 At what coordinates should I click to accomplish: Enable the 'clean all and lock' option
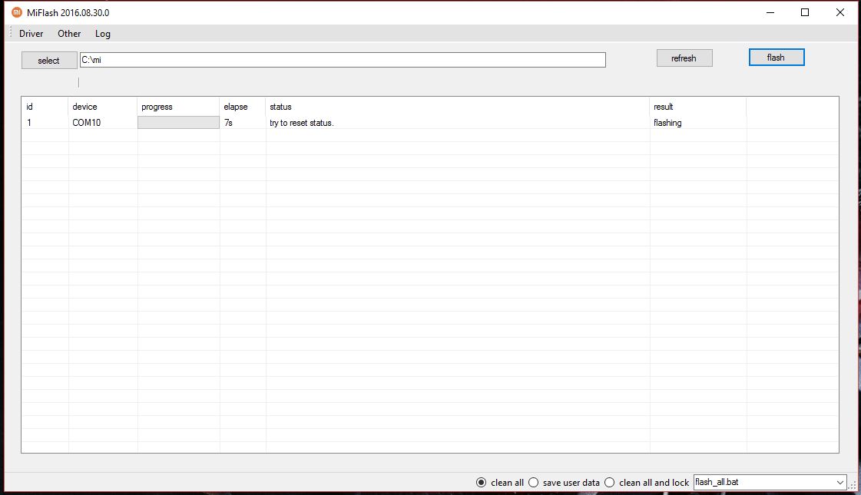610,483
